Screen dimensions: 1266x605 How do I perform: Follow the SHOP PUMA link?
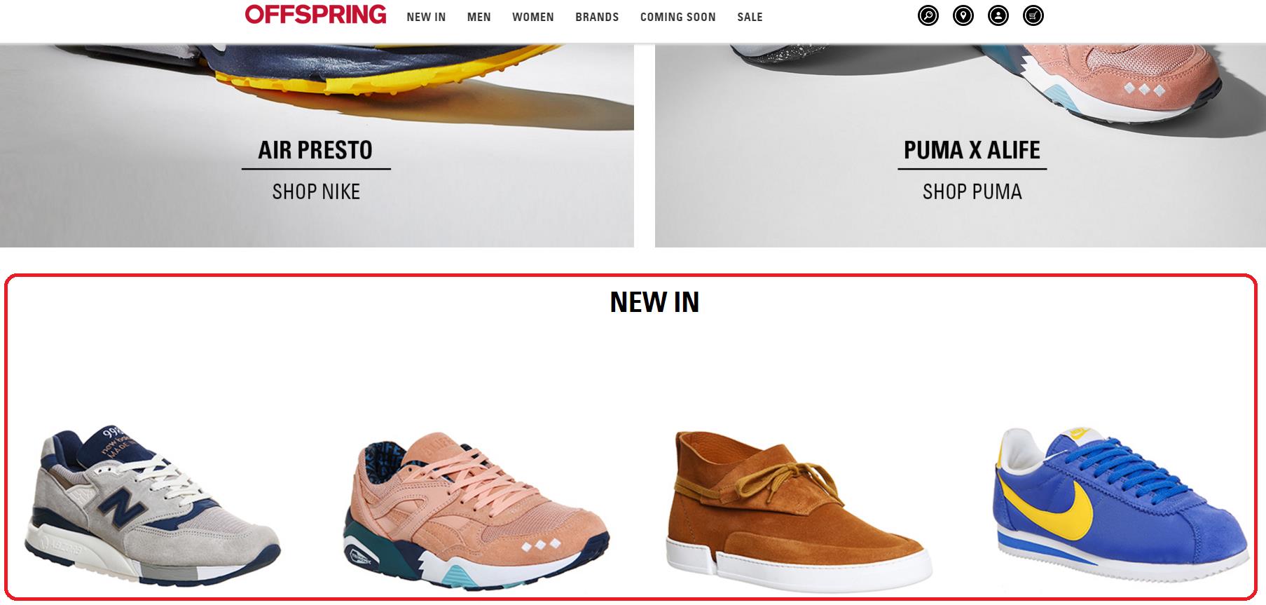[972, 191]
